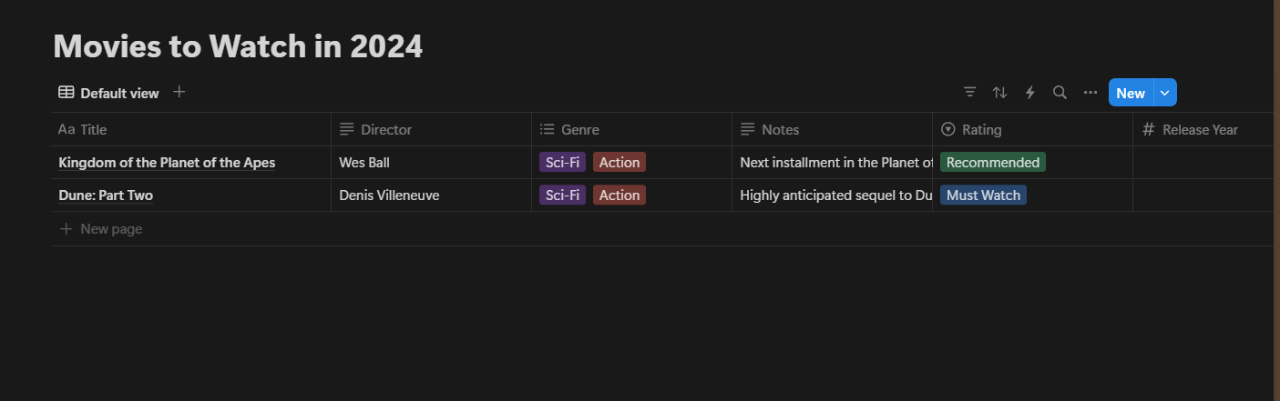Expand the New button dropdown arrow

point(1165,93)
